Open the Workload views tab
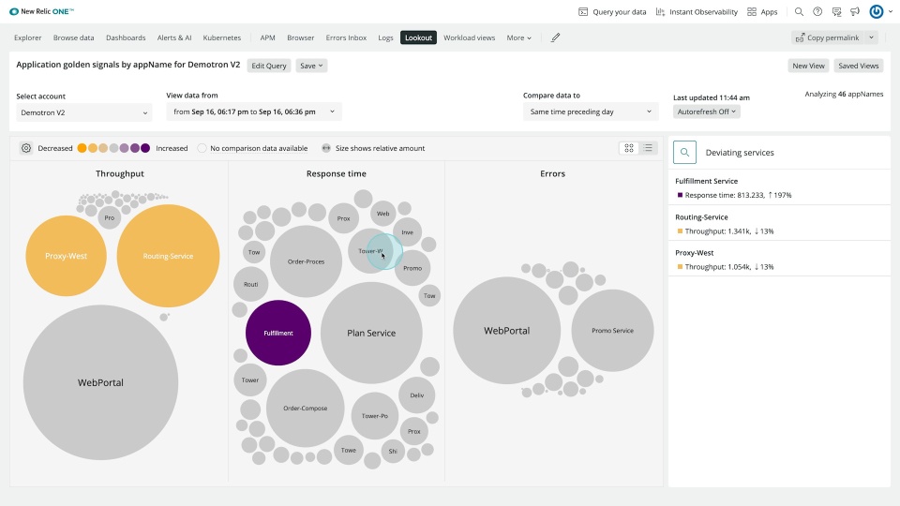The width and height of the screenshot is (900, 506). [469, 37]
